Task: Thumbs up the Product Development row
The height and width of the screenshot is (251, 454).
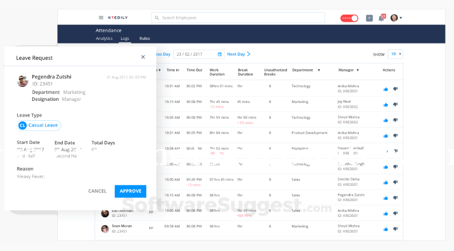Action: [x=386, y=136]
